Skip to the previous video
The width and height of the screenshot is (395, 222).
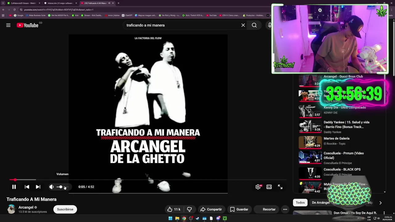click(27, 187)
